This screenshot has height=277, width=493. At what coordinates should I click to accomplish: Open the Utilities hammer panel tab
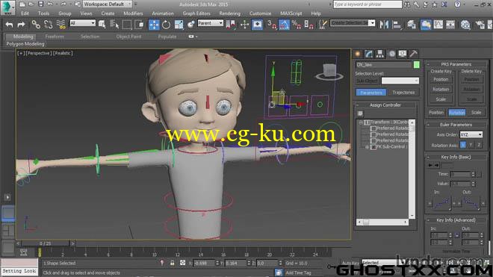click(414, 54)
